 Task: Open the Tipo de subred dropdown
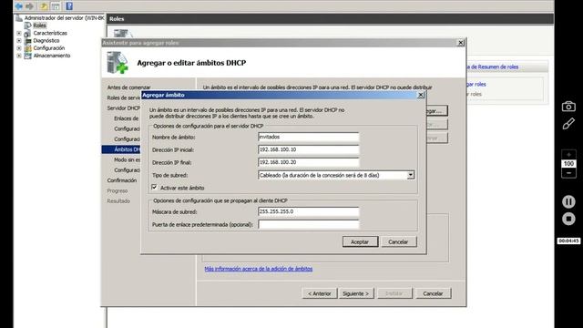410,175
